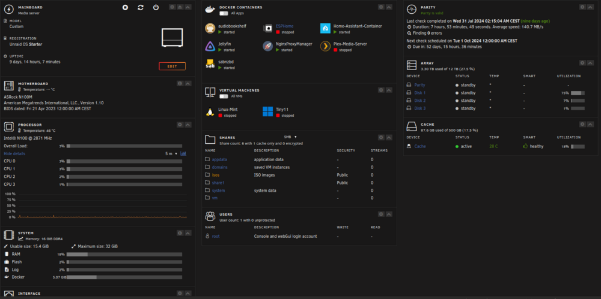Open the Disk 3 device link
This screenshot has height=299, width=601.
[x=420, y=108]
